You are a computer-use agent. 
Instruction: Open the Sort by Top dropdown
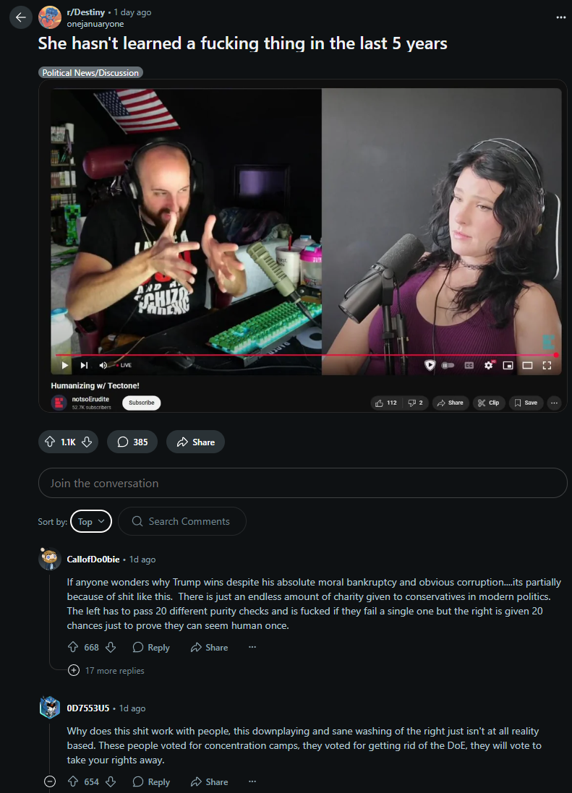point(91,521)
